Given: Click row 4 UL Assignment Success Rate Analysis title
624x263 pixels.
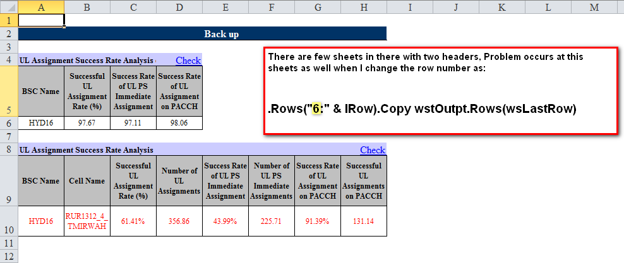Looking at the screenshot, I should coord(87,61).
